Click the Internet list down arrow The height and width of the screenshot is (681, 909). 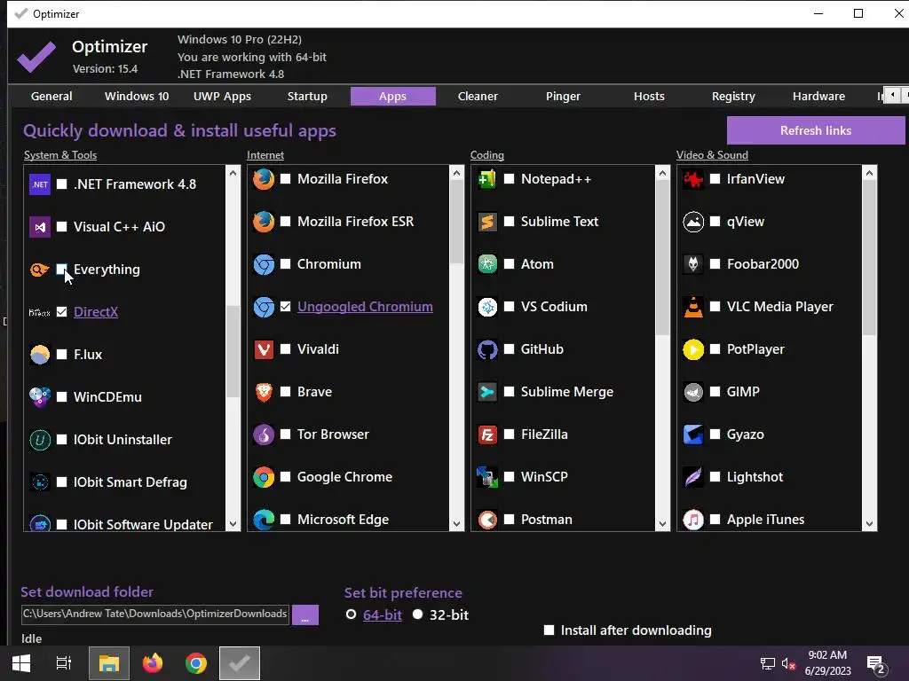[457, 524]
